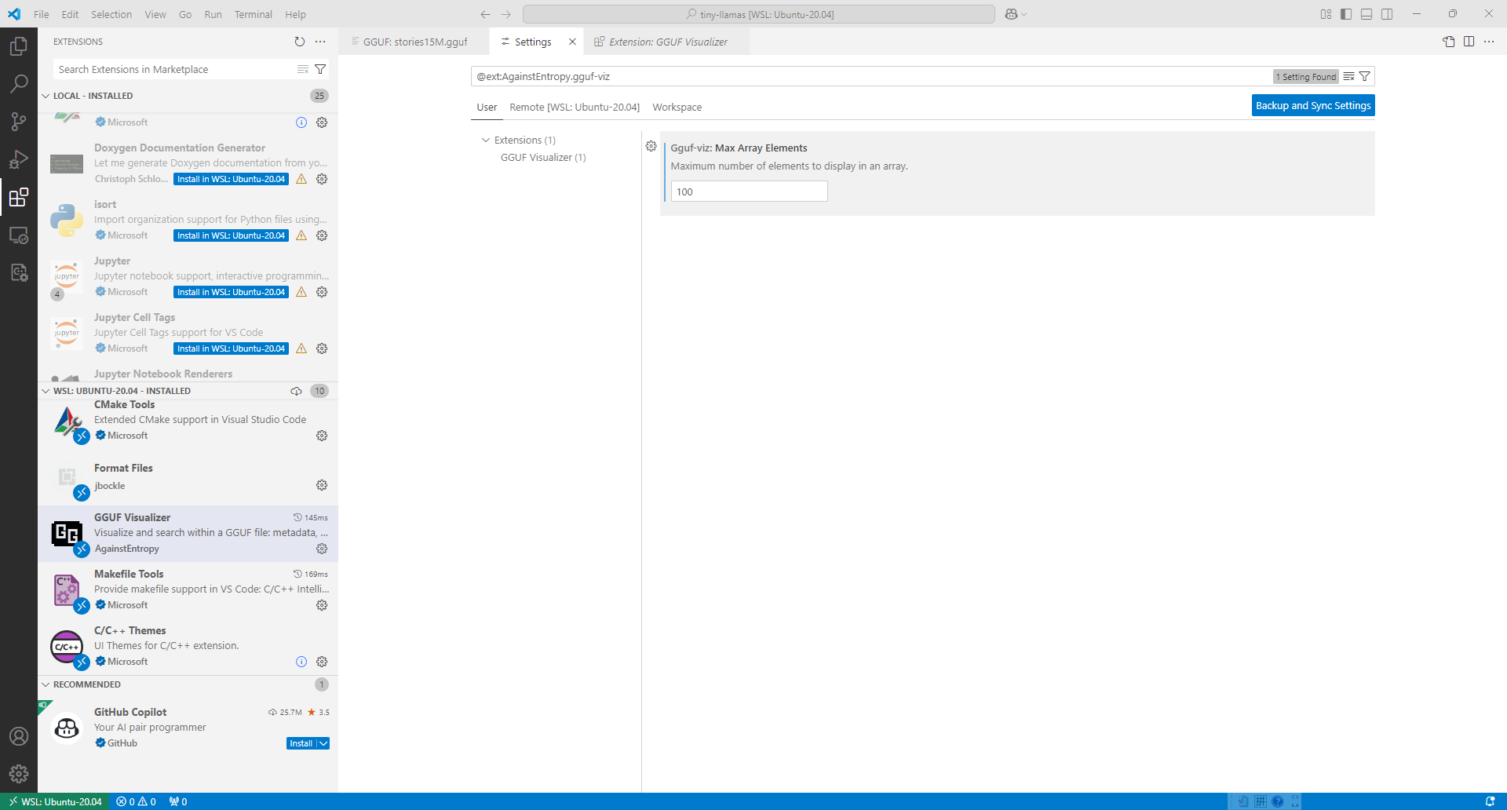This screenshot has width=1507, height=810.
Task: Open the Accounts icon in activity bar
Action: click(x=19, y=736)
